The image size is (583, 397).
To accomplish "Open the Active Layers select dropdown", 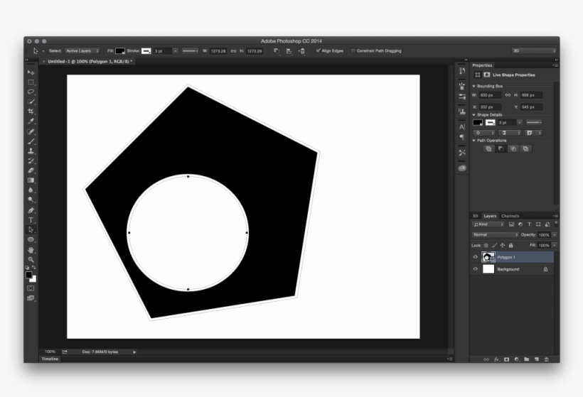I will 83,51.
